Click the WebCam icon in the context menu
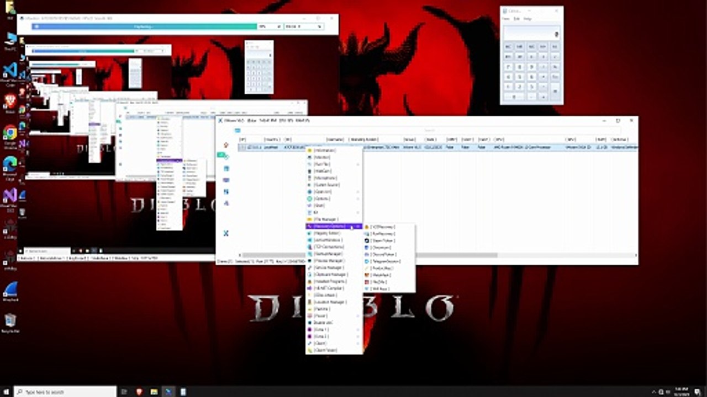The width and height of the screenshot is (707, 397). [x=310, y=171]
